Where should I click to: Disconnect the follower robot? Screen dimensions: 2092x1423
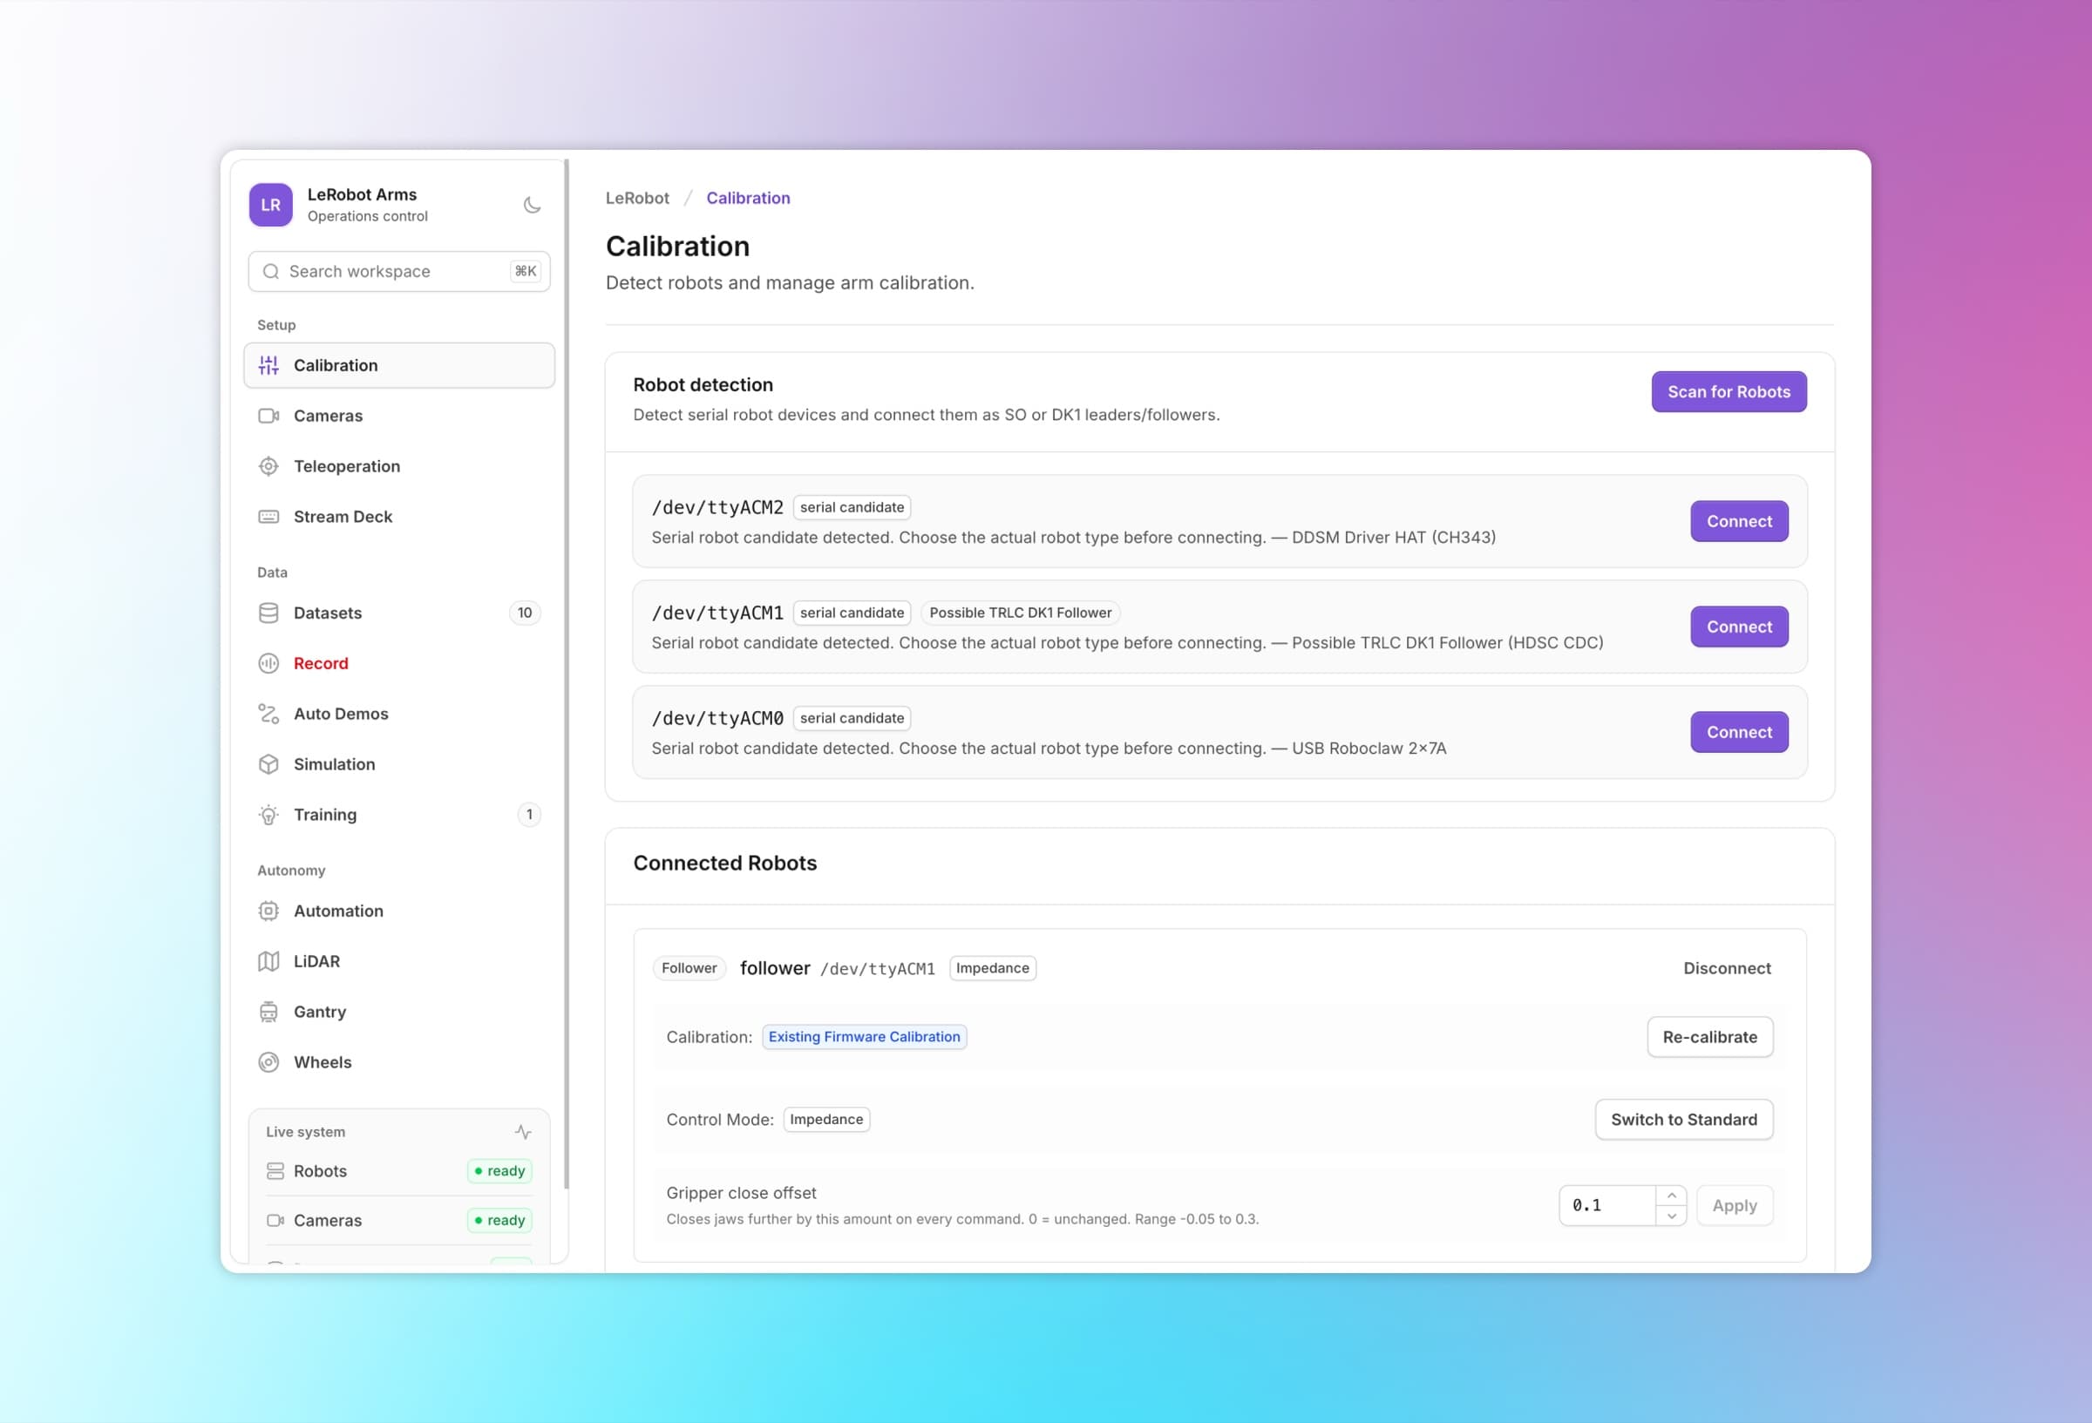[1727, 968]
